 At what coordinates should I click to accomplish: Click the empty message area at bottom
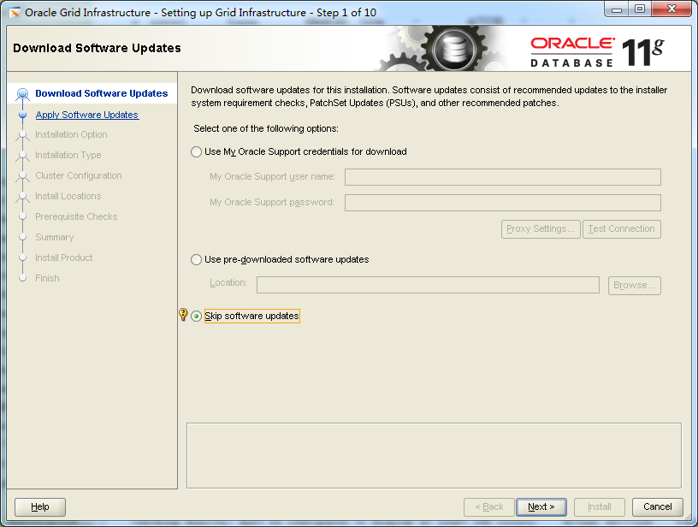click(434, 455)
